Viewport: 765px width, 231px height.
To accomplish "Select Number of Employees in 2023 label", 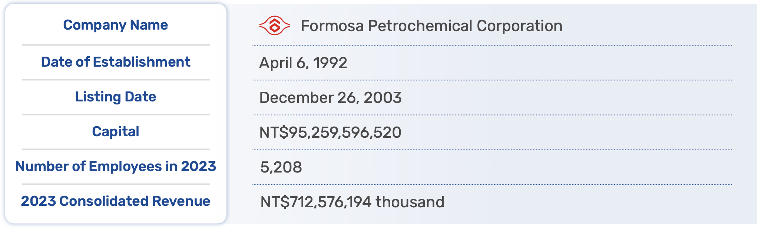I will pyautogui.click(x=116, y=166).
